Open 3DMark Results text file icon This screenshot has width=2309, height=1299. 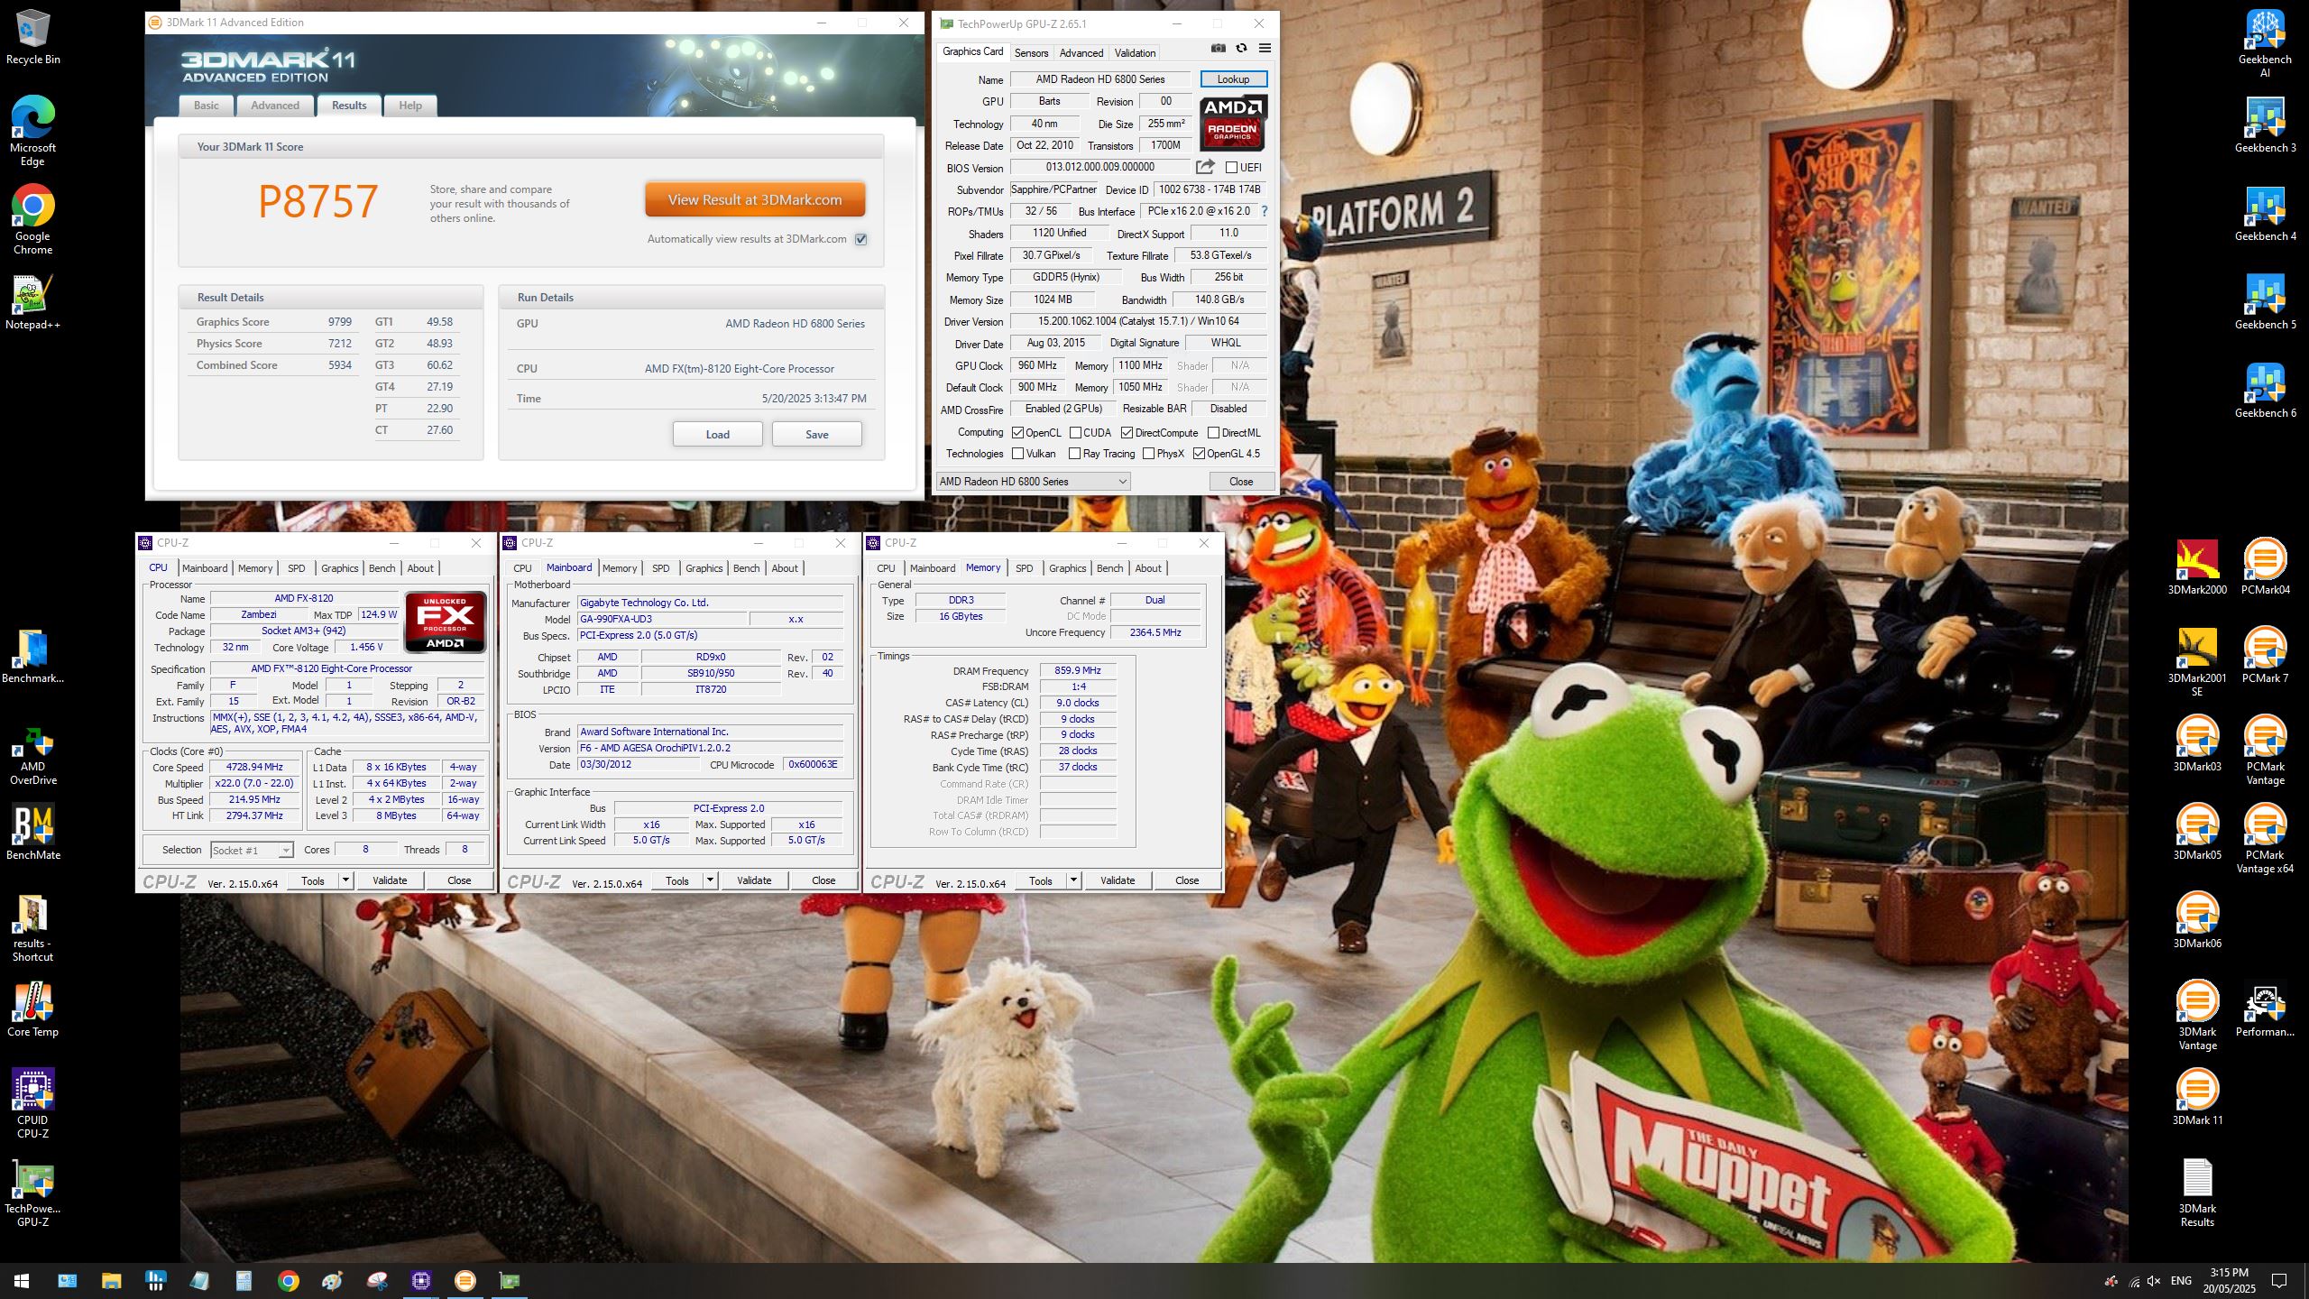tap(2197, 1193)
